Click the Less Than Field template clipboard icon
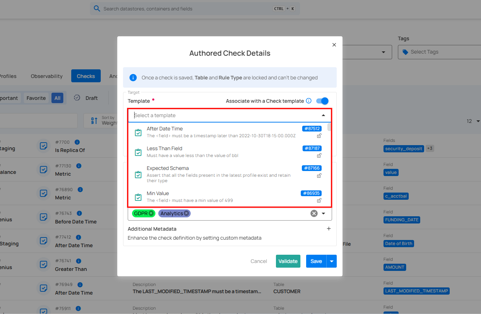 click(x=138, y=152)
